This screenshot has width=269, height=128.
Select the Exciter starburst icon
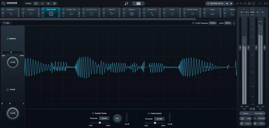coord(172,14)
